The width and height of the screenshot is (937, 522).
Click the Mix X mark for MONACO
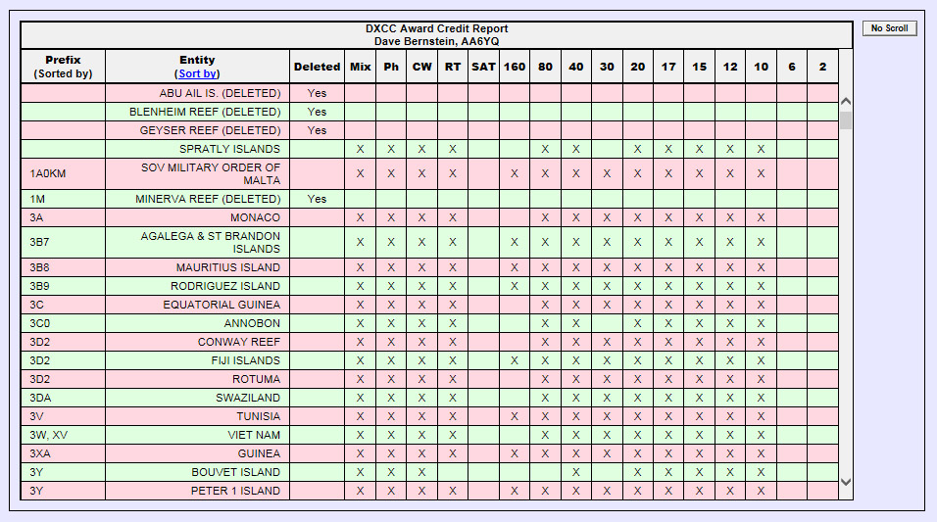[361, 218]
